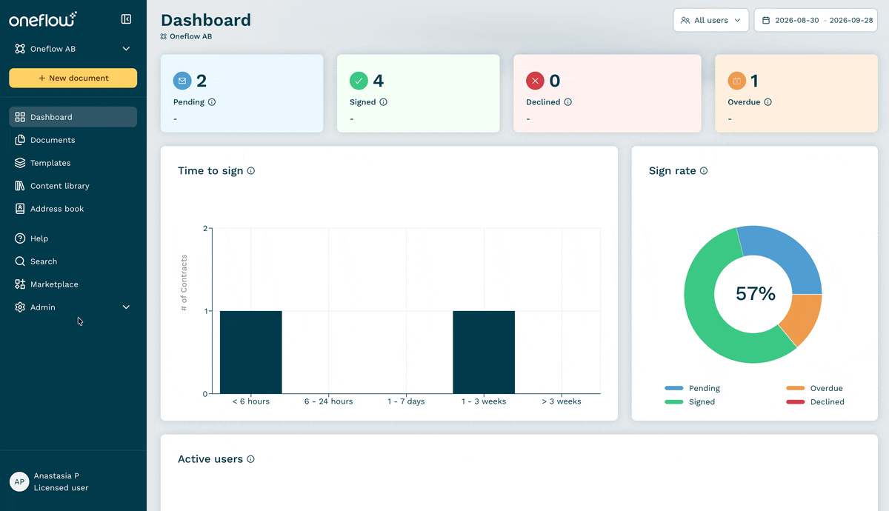Screen dimensions: 889x511
Task: Click the Anastasia P user name
Action: (x=56, y=476)
